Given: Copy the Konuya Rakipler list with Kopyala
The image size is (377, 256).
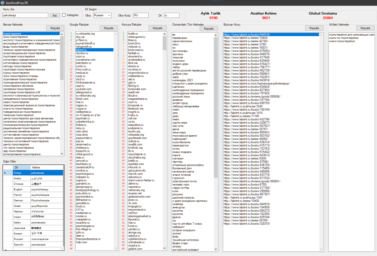Looking at the screenshot, I should tap(157, 28).
